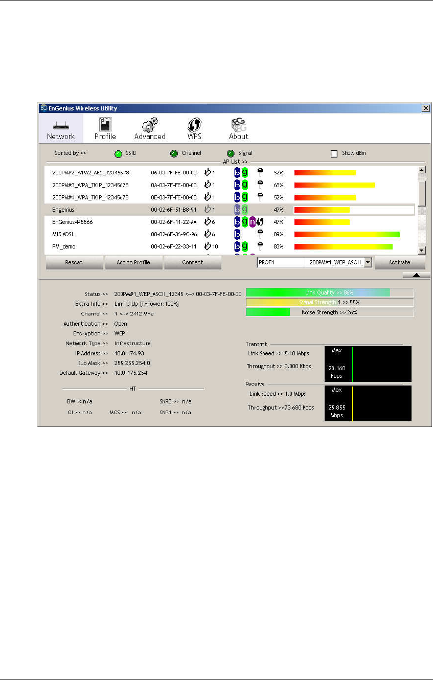Click the channel antenna icon on PM_demo row
Viewport: 433px width, 680px height.
pos(208,246)
